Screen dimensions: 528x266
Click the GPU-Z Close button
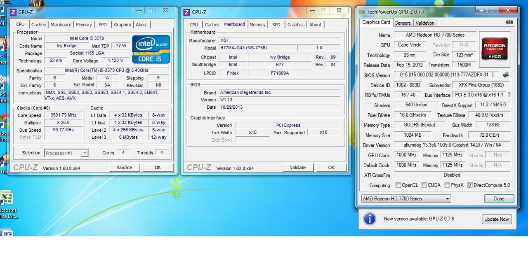click(x=499, y=198)
